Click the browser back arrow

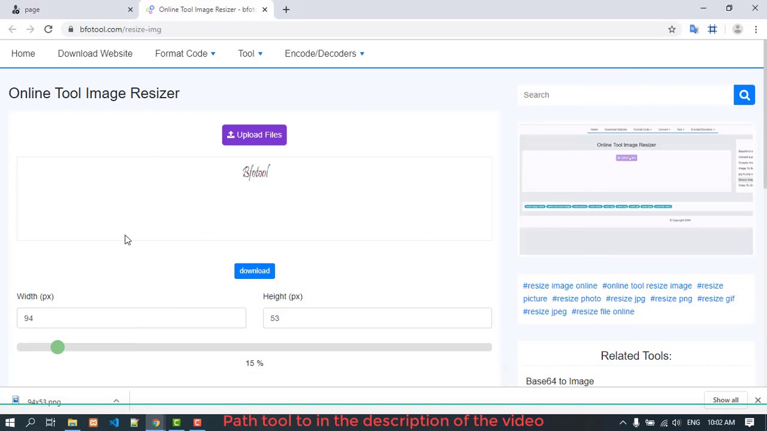pyautogui.click(x=13, y=29)
